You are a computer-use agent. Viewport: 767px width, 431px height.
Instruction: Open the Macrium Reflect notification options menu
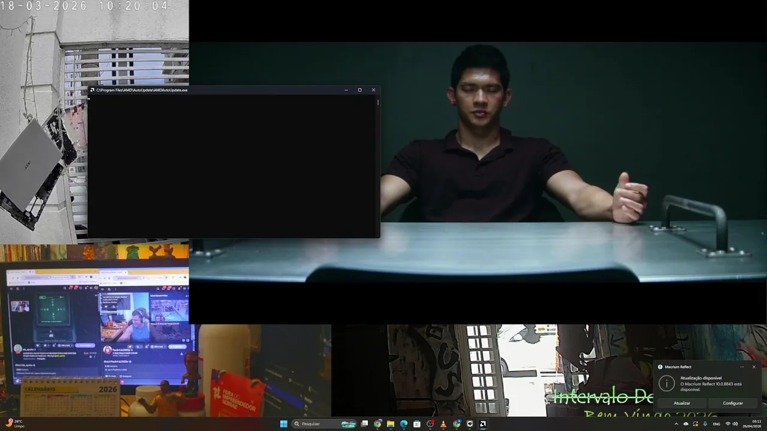tap(742, 367)
